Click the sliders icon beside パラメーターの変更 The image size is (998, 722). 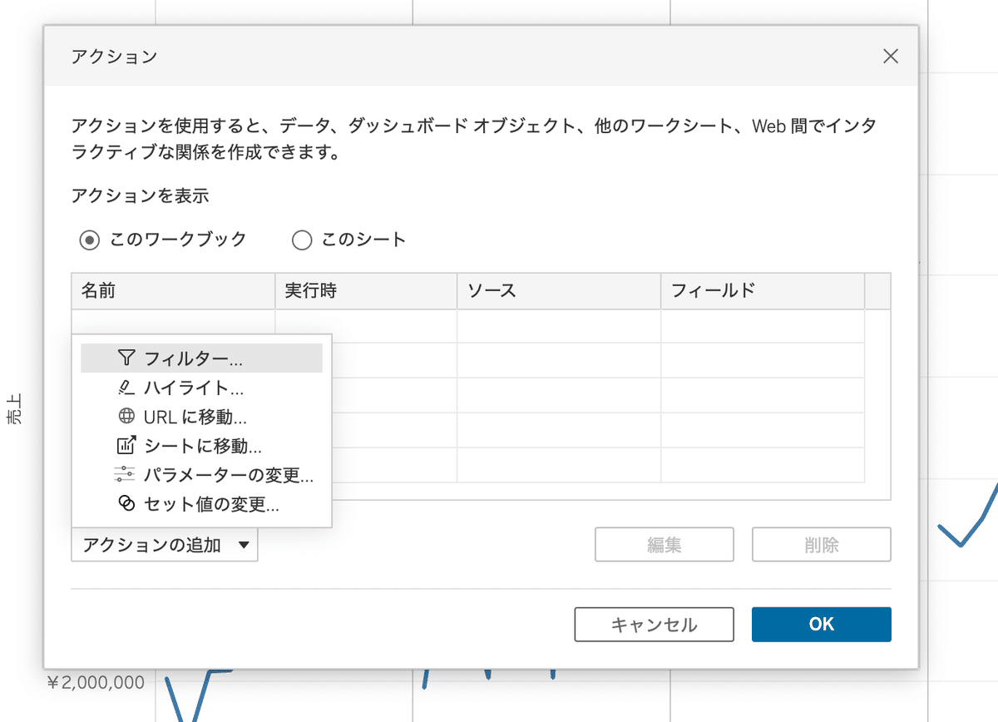point(124,475)
